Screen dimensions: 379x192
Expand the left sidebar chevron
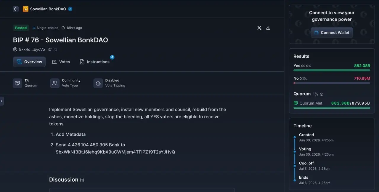(2, 101)
